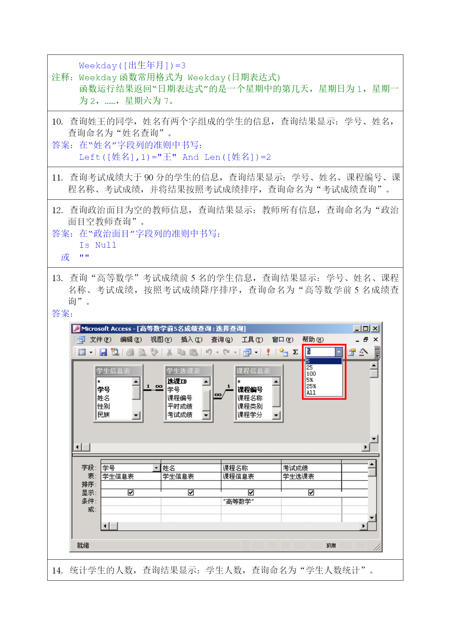Open the 编辑(E) menu

(x=131, y=340)
